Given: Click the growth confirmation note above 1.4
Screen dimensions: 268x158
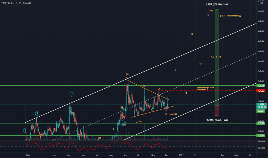Looking at the screenshot, I should 205,88.
